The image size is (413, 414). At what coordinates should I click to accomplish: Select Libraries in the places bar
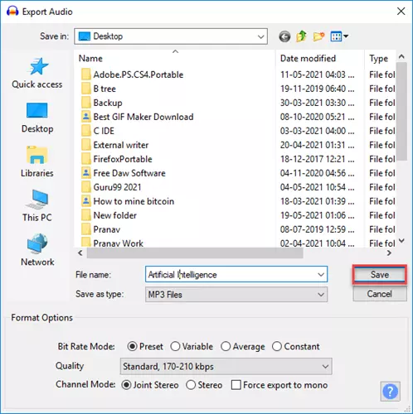coord(37,161)
